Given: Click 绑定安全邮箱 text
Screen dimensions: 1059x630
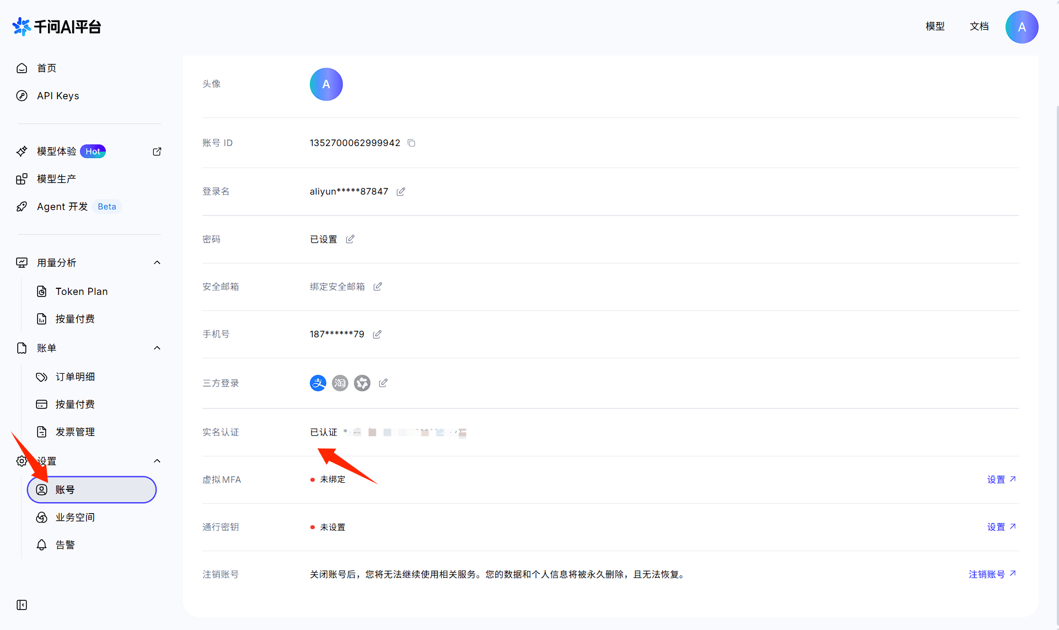Looking at the screenshot, I should pyautogui.click(x=337, y=287).
